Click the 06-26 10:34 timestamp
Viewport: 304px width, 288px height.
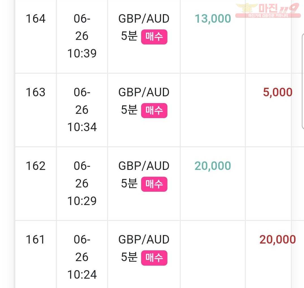(x=82, y=110)
